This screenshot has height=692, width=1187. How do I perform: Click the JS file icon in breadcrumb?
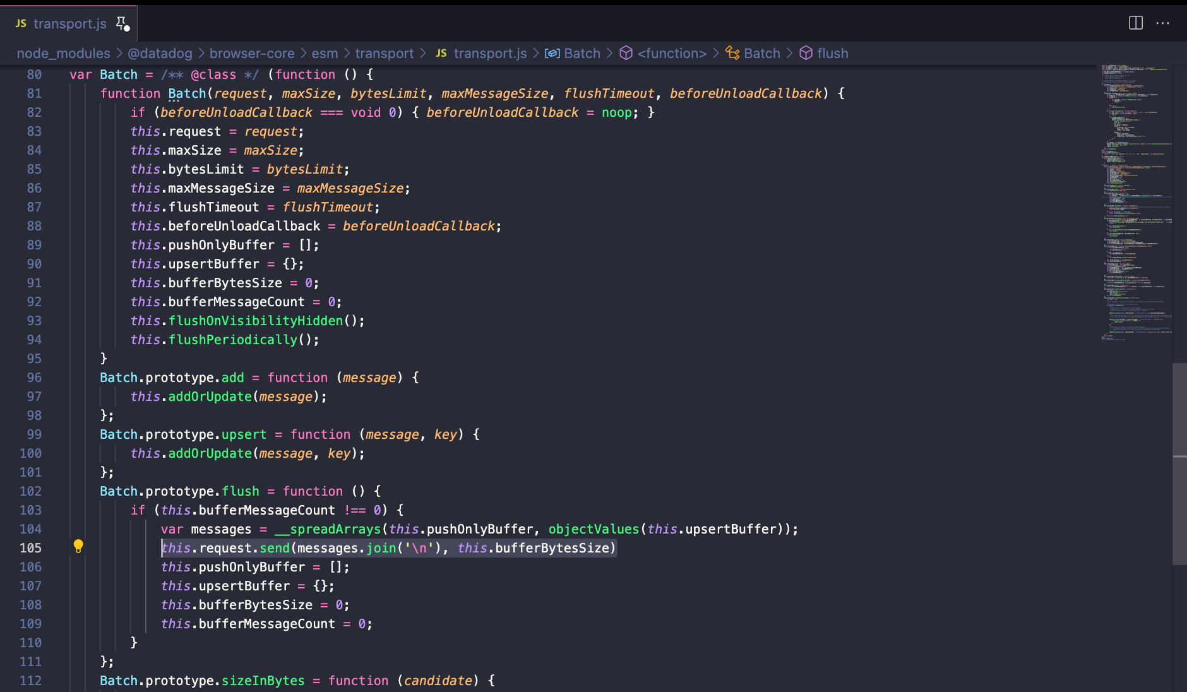pos(441,53)
